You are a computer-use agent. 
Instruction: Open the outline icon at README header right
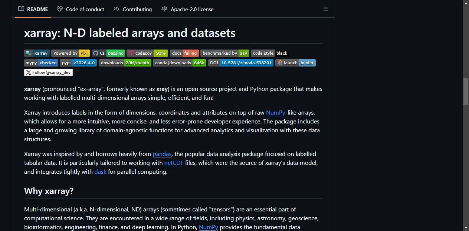coord(325,9)
